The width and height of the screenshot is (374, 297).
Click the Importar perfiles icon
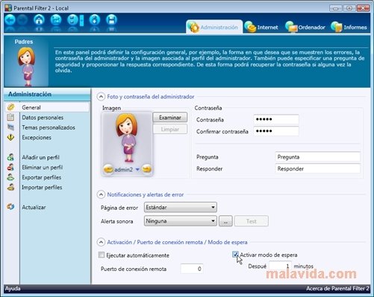tap(10, 187)
